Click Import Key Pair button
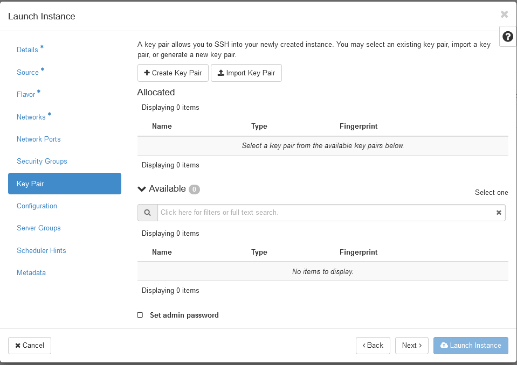The height and width of the screenshot is (365, 517). [x=246, y=73]
